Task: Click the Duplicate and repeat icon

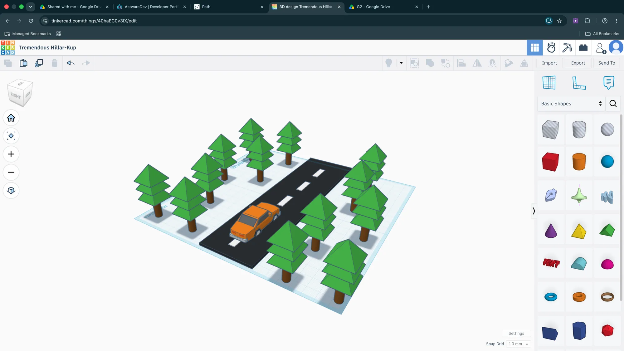Action: click(39, 63)
